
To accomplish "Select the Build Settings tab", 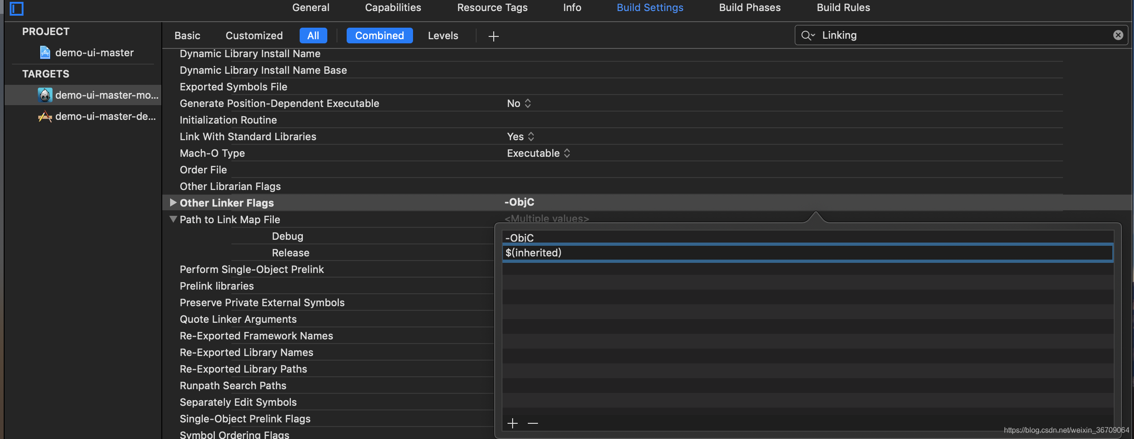I will tap(650, 7).
